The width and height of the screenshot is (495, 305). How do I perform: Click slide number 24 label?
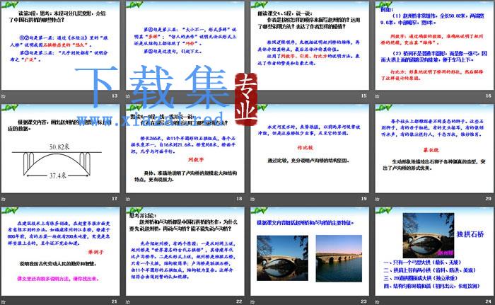[489, 301]
